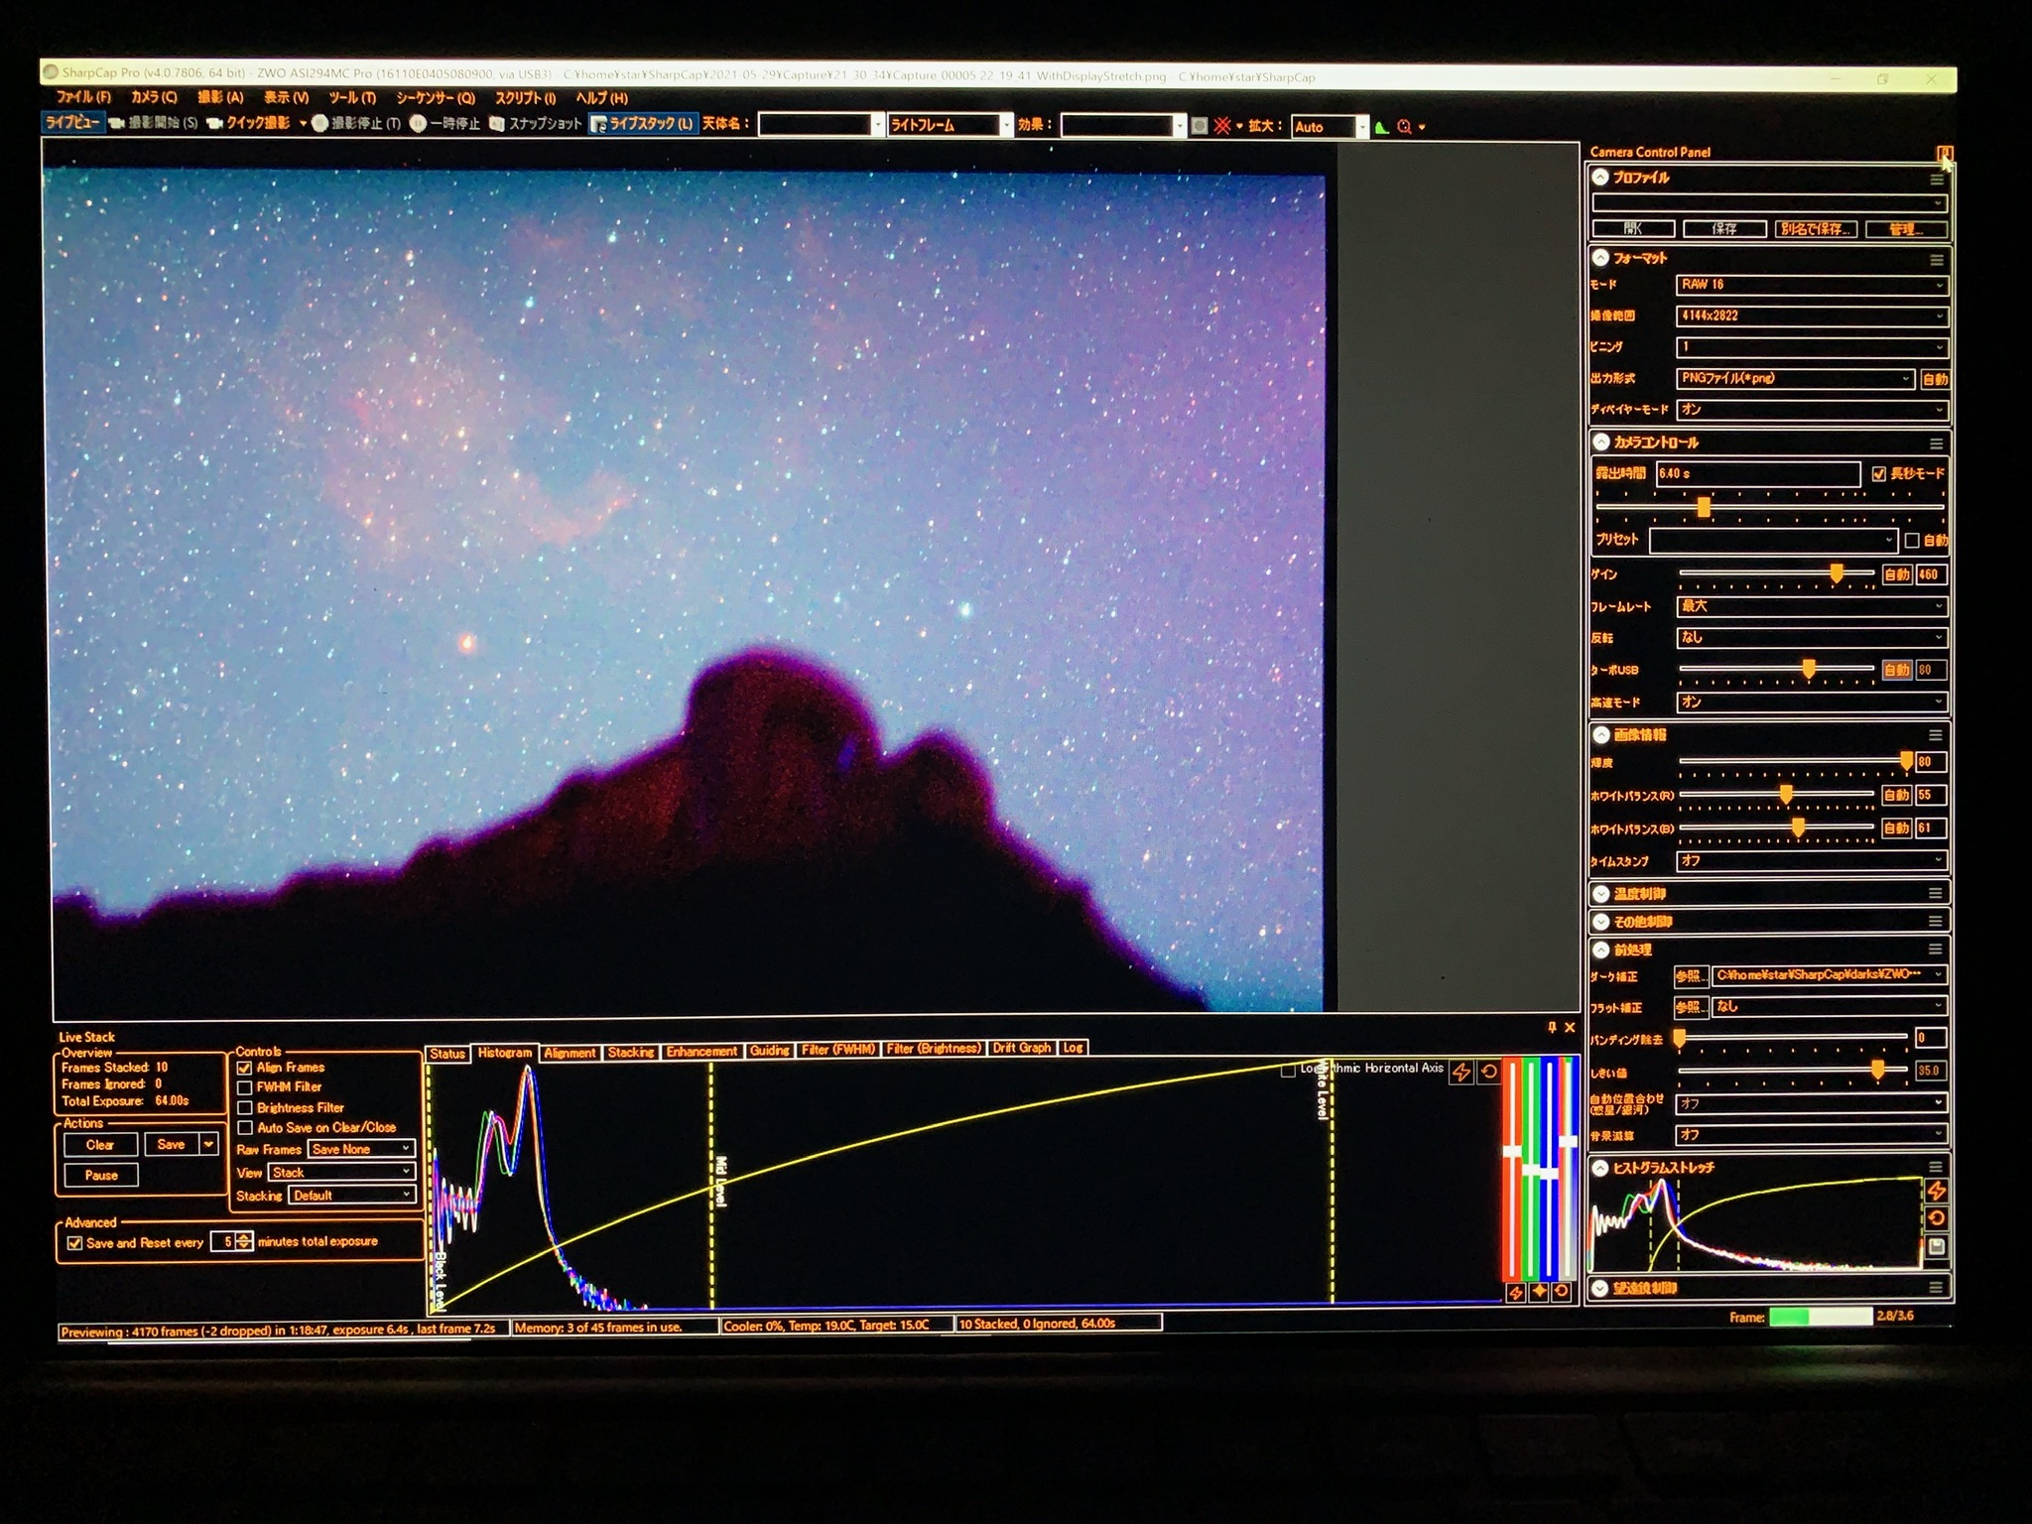Click the ゲイン gain slider handle
This screenshot has width=2032, height=1524.
1837,573
